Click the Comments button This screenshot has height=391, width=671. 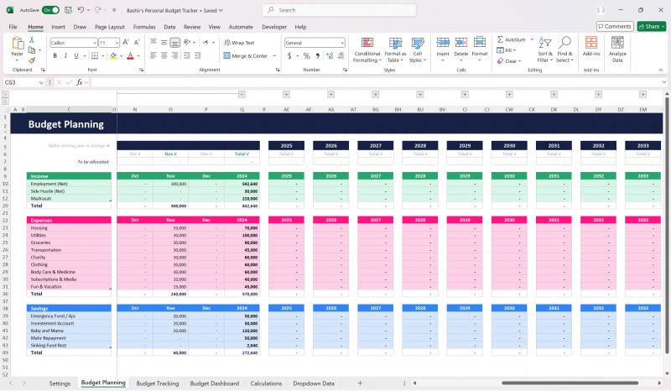pos(615,26)
